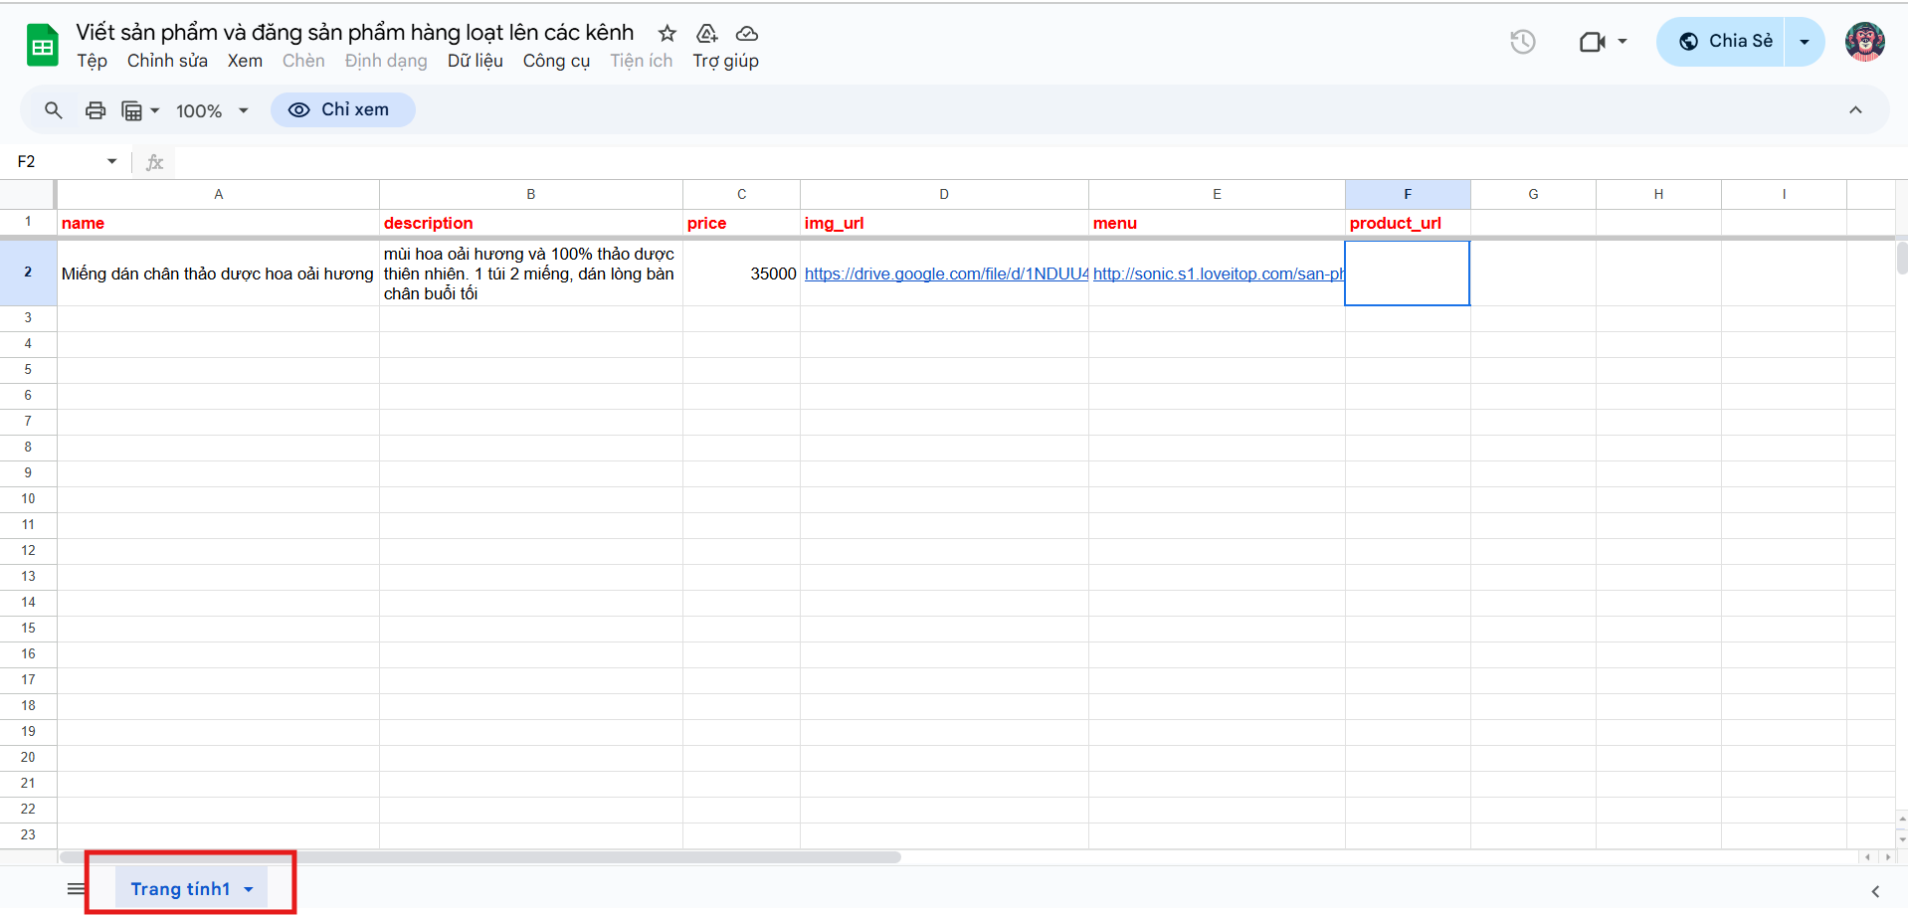1908x915 pixels.
Task: Open the search magnifier in toolbar
Action: coord(54,110)
